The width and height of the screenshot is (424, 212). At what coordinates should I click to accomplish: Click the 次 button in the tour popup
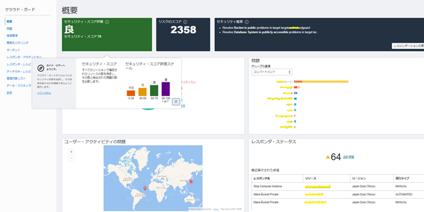pos(176,102)
